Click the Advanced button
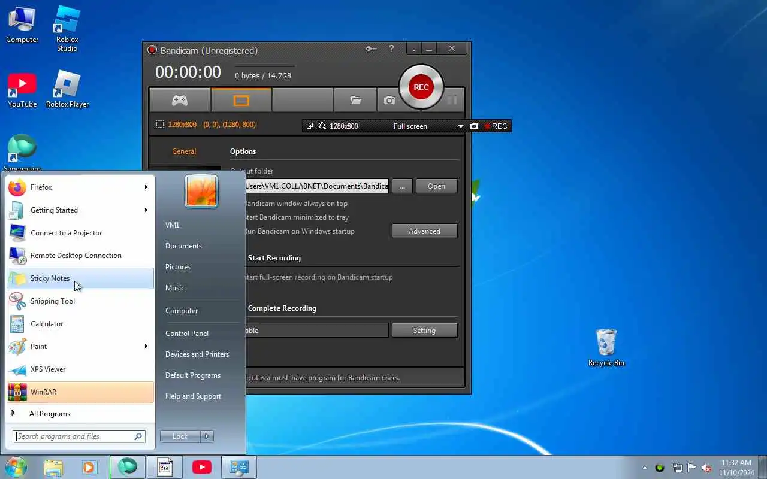 pyautogui.click(x=424, y=231)
